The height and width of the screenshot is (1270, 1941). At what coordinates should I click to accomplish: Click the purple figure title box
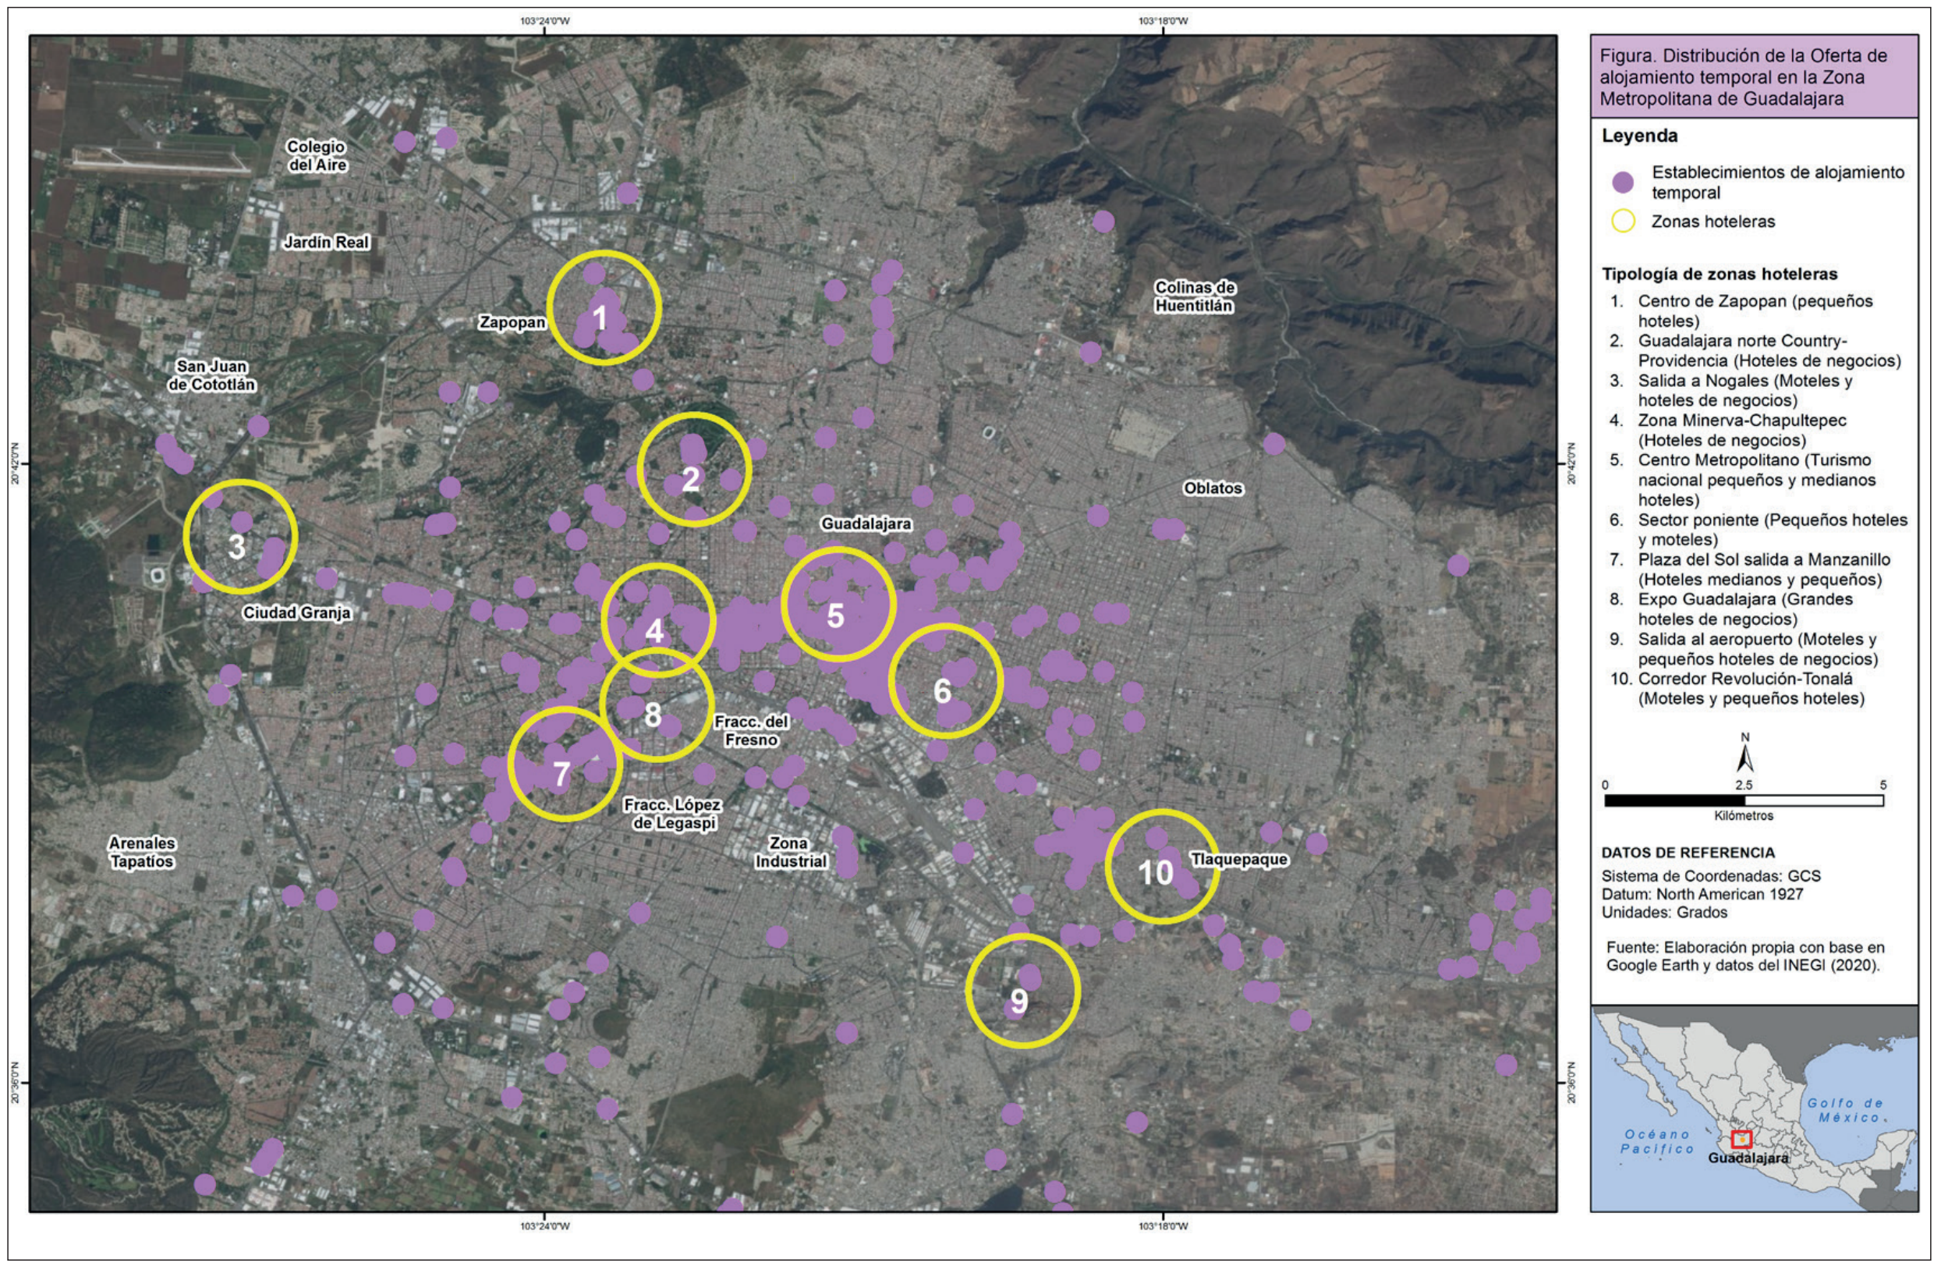pyautogui.click(x=1753, y=77)
